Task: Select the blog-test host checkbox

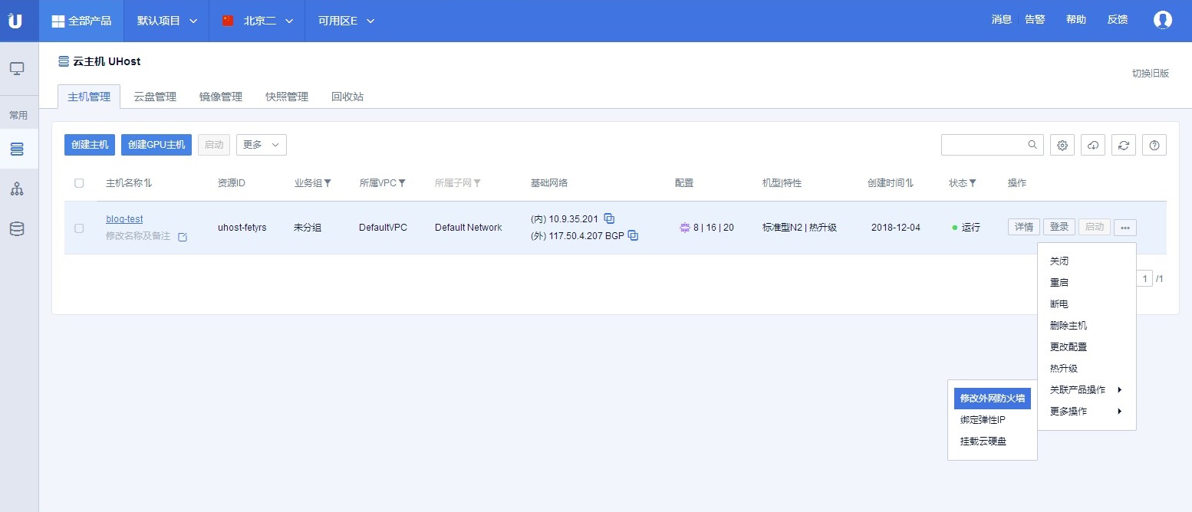Action: [x=79, y=228]
